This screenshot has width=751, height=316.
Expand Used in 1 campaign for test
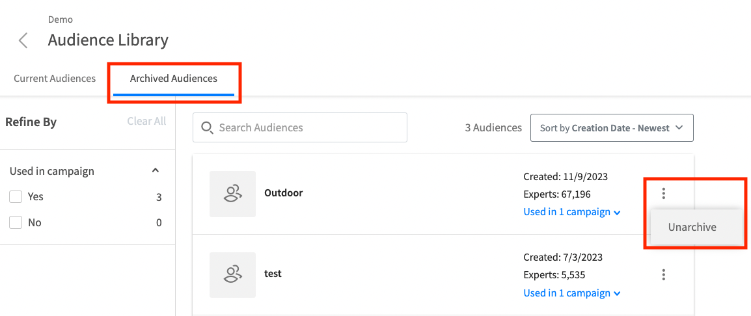(x=572, y=293)
